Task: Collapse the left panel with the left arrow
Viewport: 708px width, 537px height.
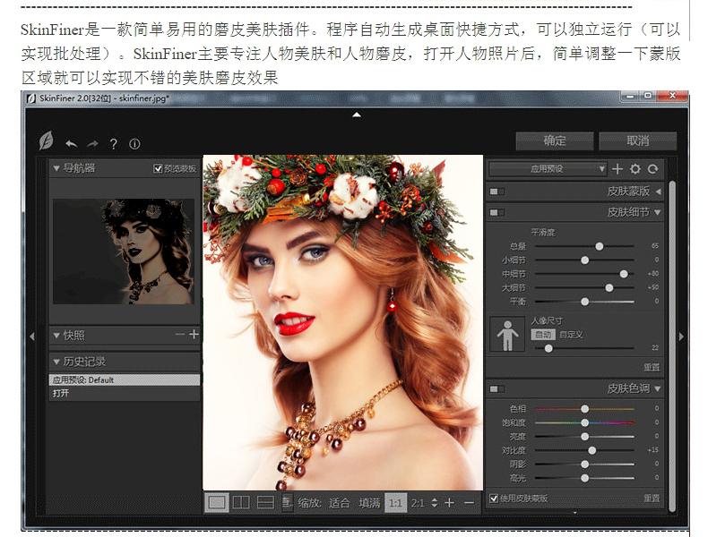Action: [32, 337]
